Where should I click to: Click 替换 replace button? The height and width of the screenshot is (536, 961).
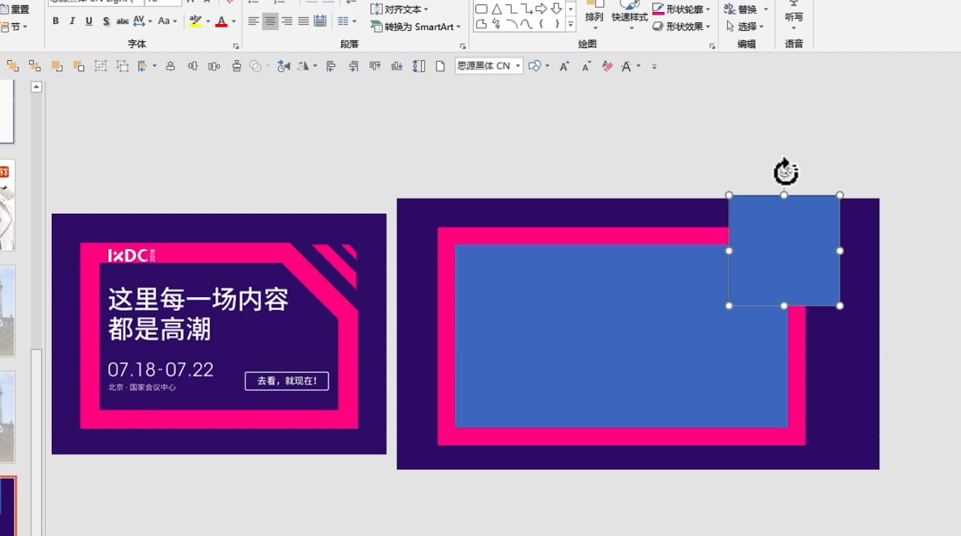coord(741,9)
